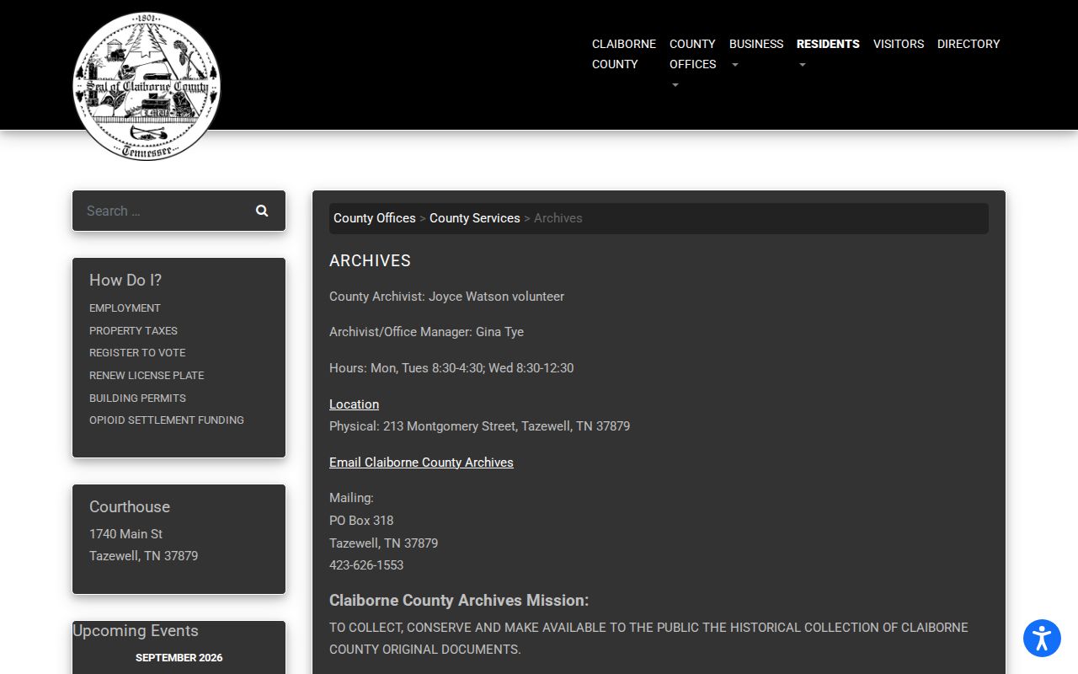The image size is (1078, 674).
Task: Click the September 2026 calendar title
Action: tap(179, 658)
